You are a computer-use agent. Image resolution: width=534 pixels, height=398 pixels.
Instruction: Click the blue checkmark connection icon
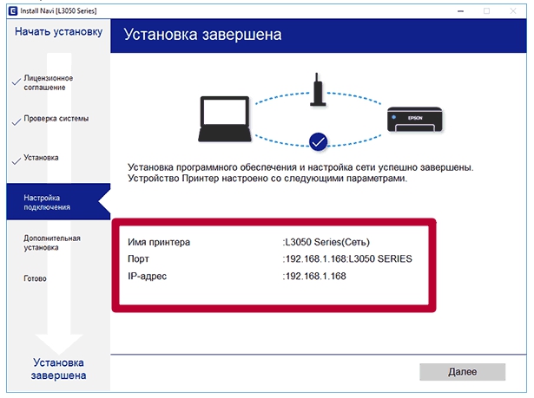pyautogui.click(x=318, y=141)
